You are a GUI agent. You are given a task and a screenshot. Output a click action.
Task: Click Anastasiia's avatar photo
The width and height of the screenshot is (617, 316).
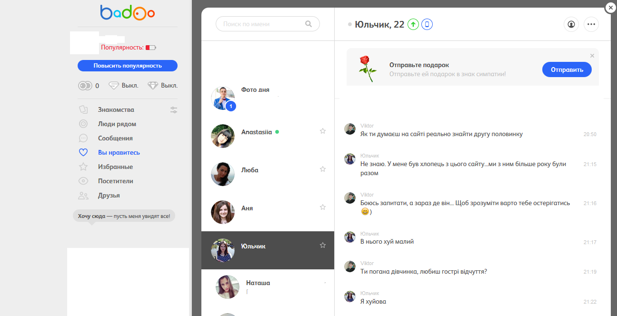[x=223, y=136]
